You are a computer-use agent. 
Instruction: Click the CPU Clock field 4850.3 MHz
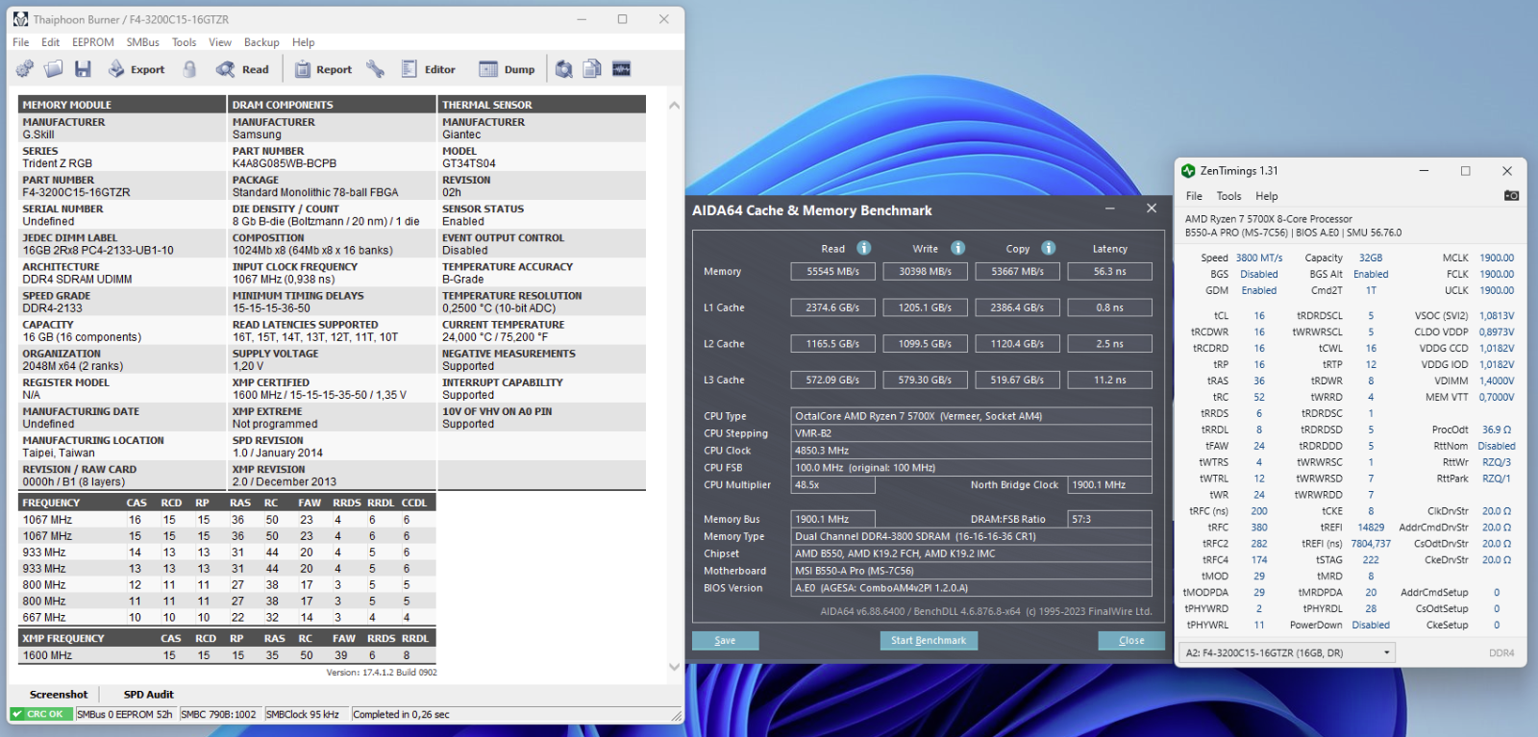pos(972,451)
